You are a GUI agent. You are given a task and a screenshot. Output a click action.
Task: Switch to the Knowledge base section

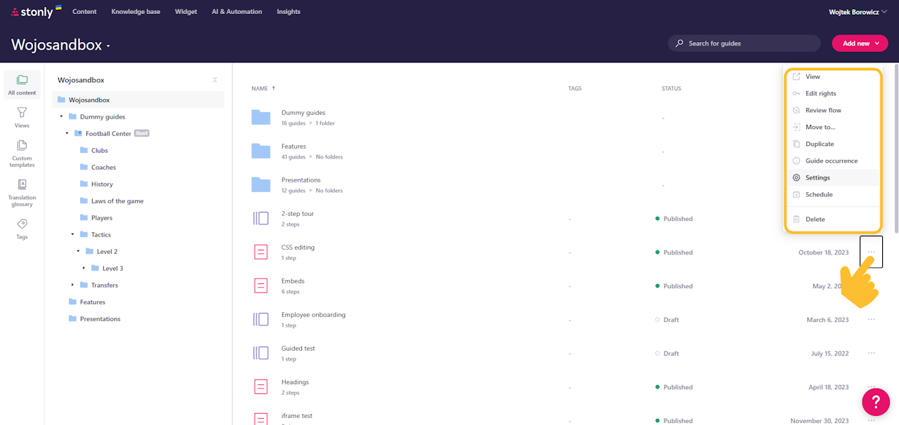coord(136,11)
